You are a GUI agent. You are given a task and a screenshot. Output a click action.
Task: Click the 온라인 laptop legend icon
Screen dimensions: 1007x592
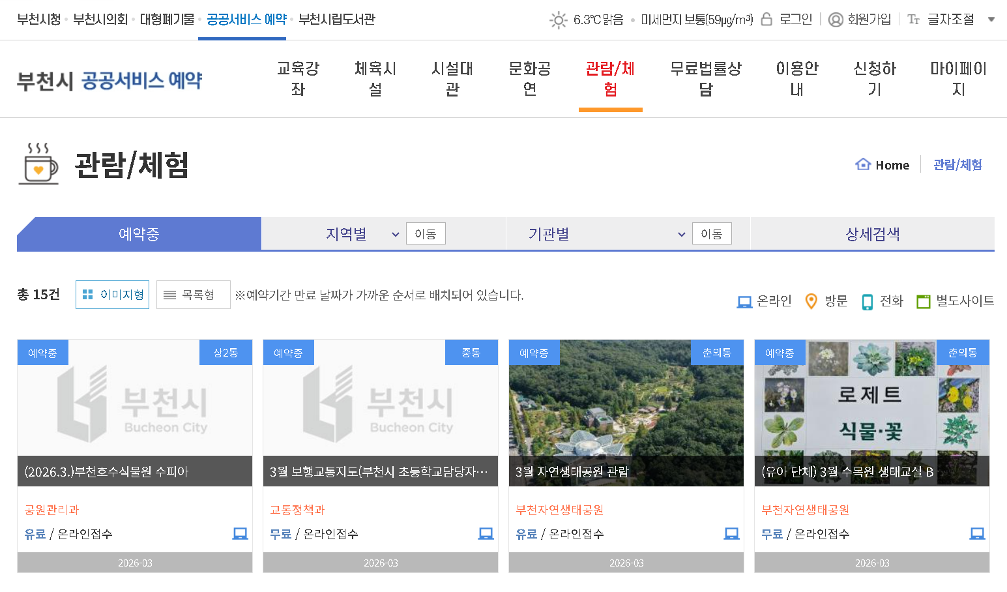[743, 301]
